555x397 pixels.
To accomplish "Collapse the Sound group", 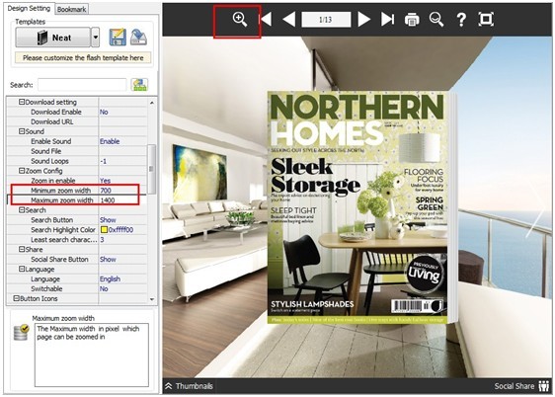I will (22, 131).
